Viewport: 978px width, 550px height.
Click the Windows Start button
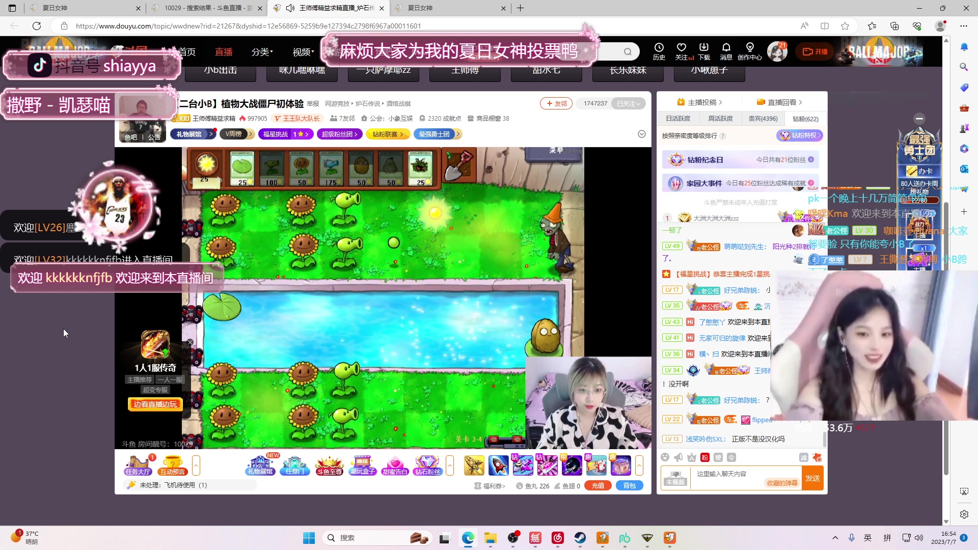click(309, 538)
